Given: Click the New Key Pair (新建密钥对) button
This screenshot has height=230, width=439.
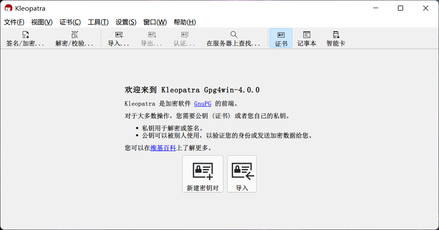Looking at the screenshot, I should (x=203, y=174).
